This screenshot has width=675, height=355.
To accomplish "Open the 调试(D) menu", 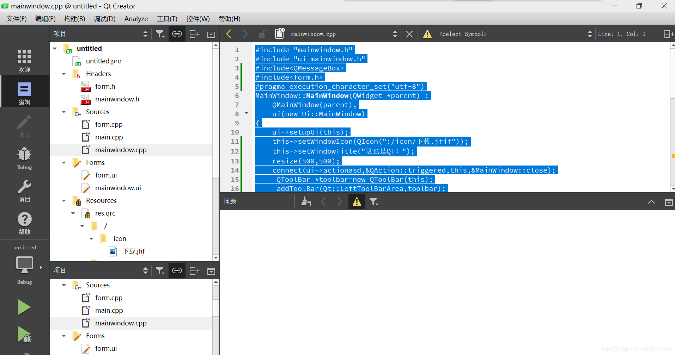I will click(104, 19).
